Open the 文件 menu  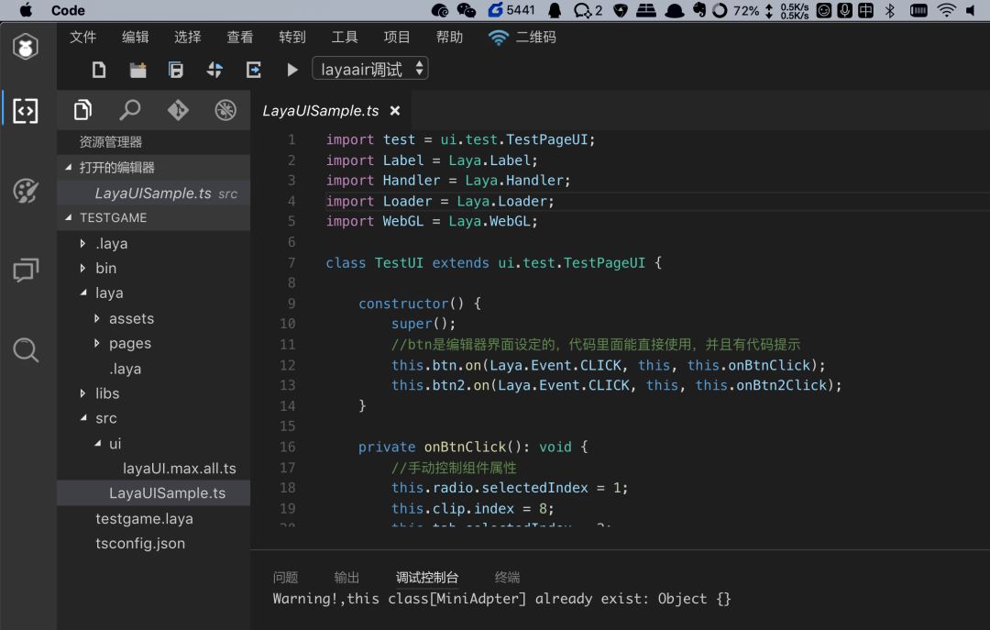tap(82, 38)
